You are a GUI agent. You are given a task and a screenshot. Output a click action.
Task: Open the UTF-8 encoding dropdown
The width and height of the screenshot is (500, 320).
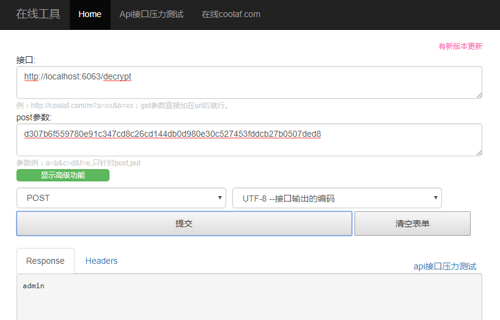coord(337,198)
